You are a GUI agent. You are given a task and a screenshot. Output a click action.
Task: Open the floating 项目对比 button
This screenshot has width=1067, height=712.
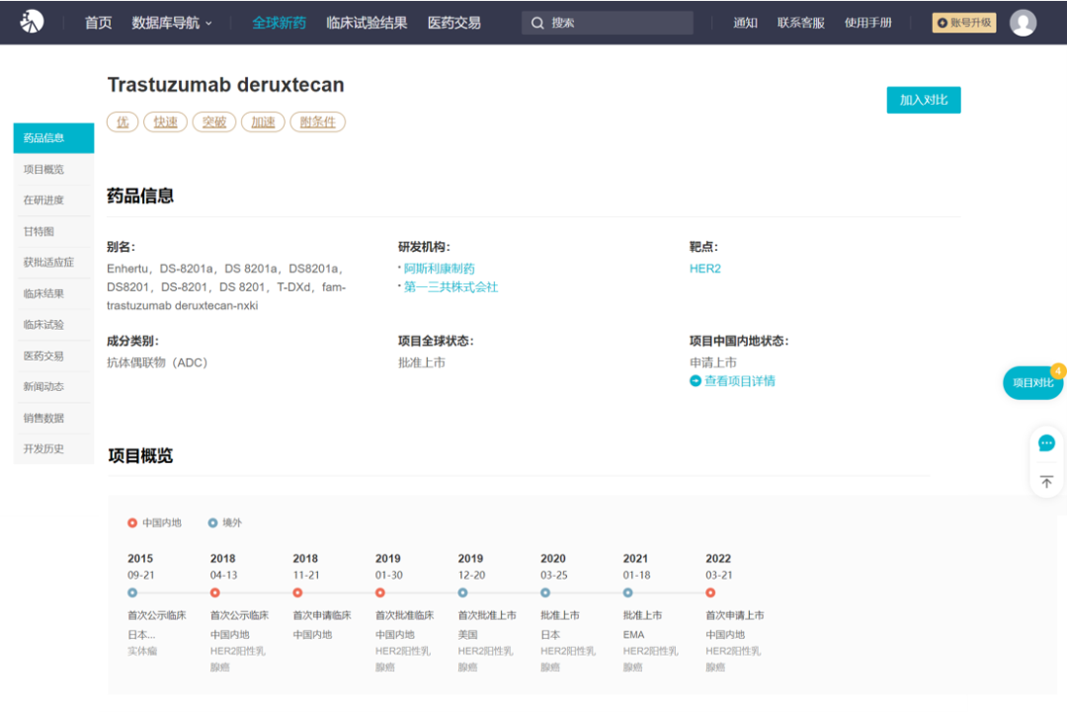[1033, 382]
